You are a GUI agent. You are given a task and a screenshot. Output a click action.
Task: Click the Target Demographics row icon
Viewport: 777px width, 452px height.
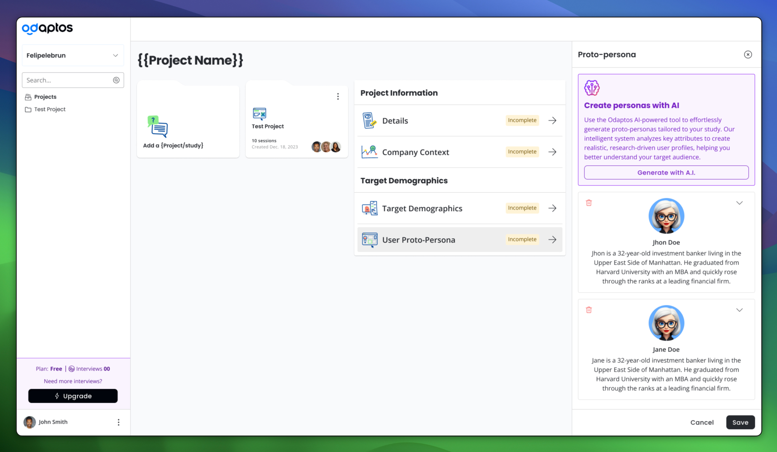click(369, 208)
